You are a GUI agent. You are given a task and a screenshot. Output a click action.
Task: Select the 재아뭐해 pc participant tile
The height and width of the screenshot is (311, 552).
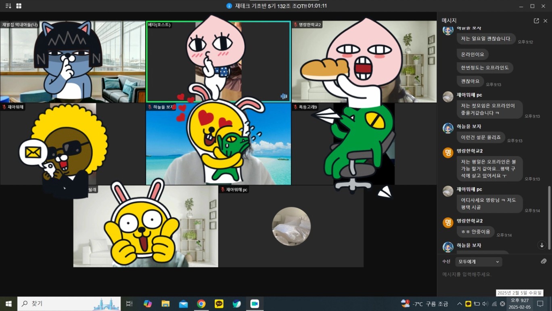291,226
